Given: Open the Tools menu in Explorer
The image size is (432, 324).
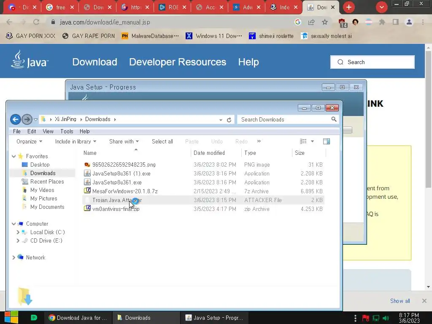Looking at the screenshot, I should point(67,132).
